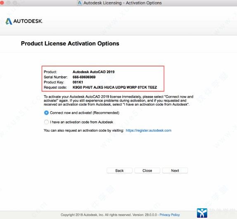Screen dimensions: 237x219
Task: Click product name Autodesk AutoCAD 2019
Action: point(94,72)
